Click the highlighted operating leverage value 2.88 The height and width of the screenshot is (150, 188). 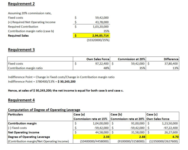coord(142,137)
